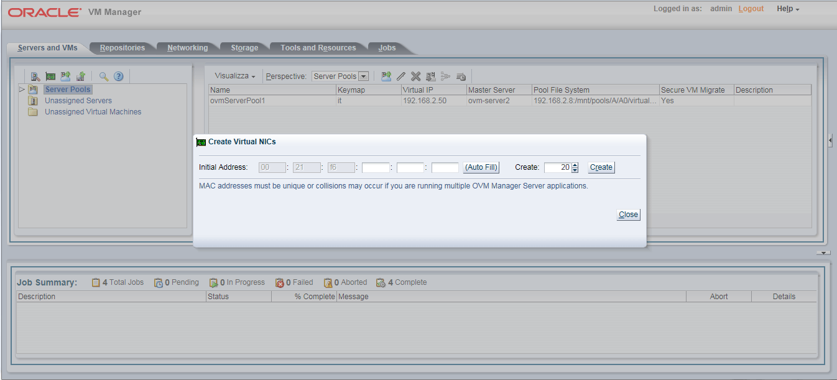
Task: Click the Description header in server pool table
Action: tap(772, 90)
